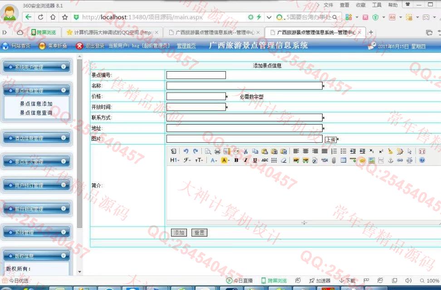Screen dimensions: 441x290
Task: Click the copy icon in editor toolbar
Action: coord(255,151)
